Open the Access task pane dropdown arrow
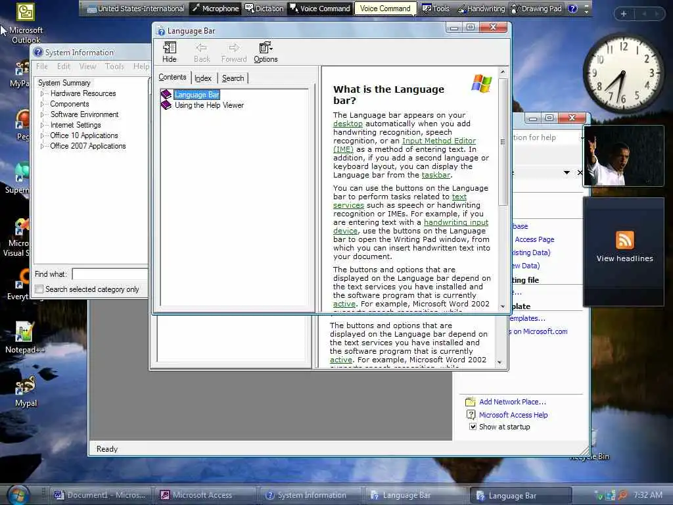 point(567,173)
